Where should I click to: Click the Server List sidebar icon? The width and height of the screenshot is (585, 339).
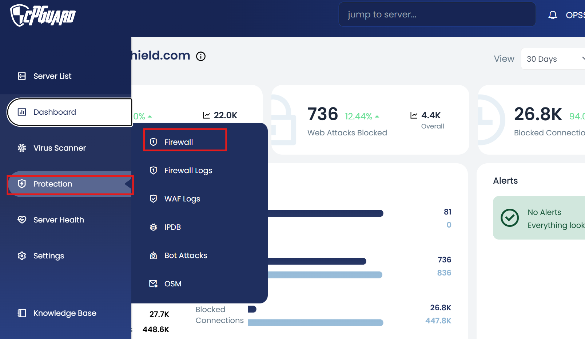coord(22,76)
